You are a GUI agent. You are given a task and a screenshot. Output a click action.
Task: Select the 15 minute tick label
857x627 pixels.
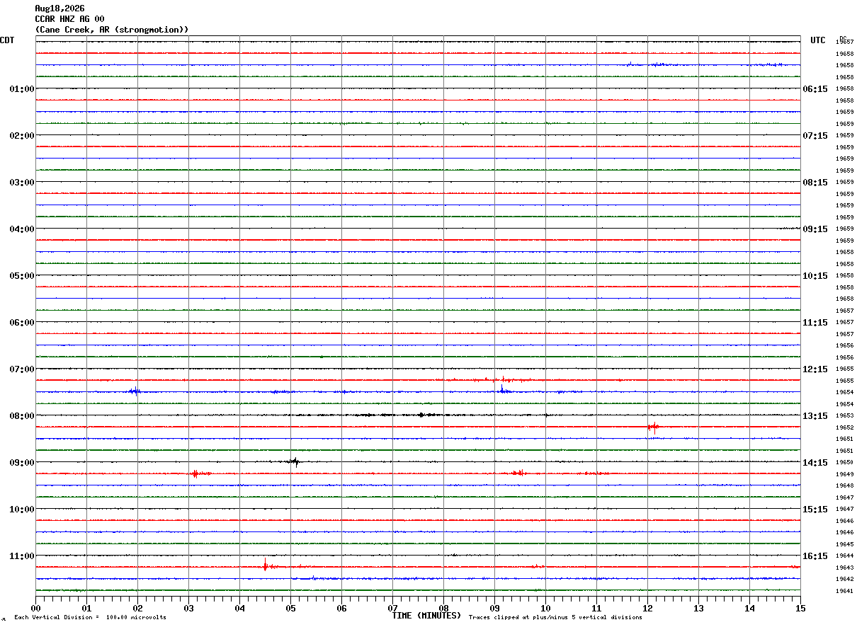pyautogui.click(x=800, y=608)
